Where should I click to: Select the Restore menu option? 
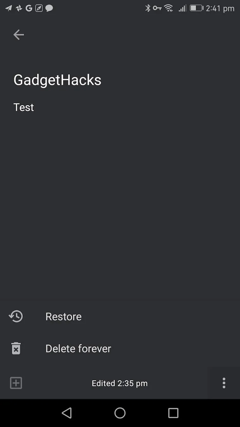pos(120,316)
